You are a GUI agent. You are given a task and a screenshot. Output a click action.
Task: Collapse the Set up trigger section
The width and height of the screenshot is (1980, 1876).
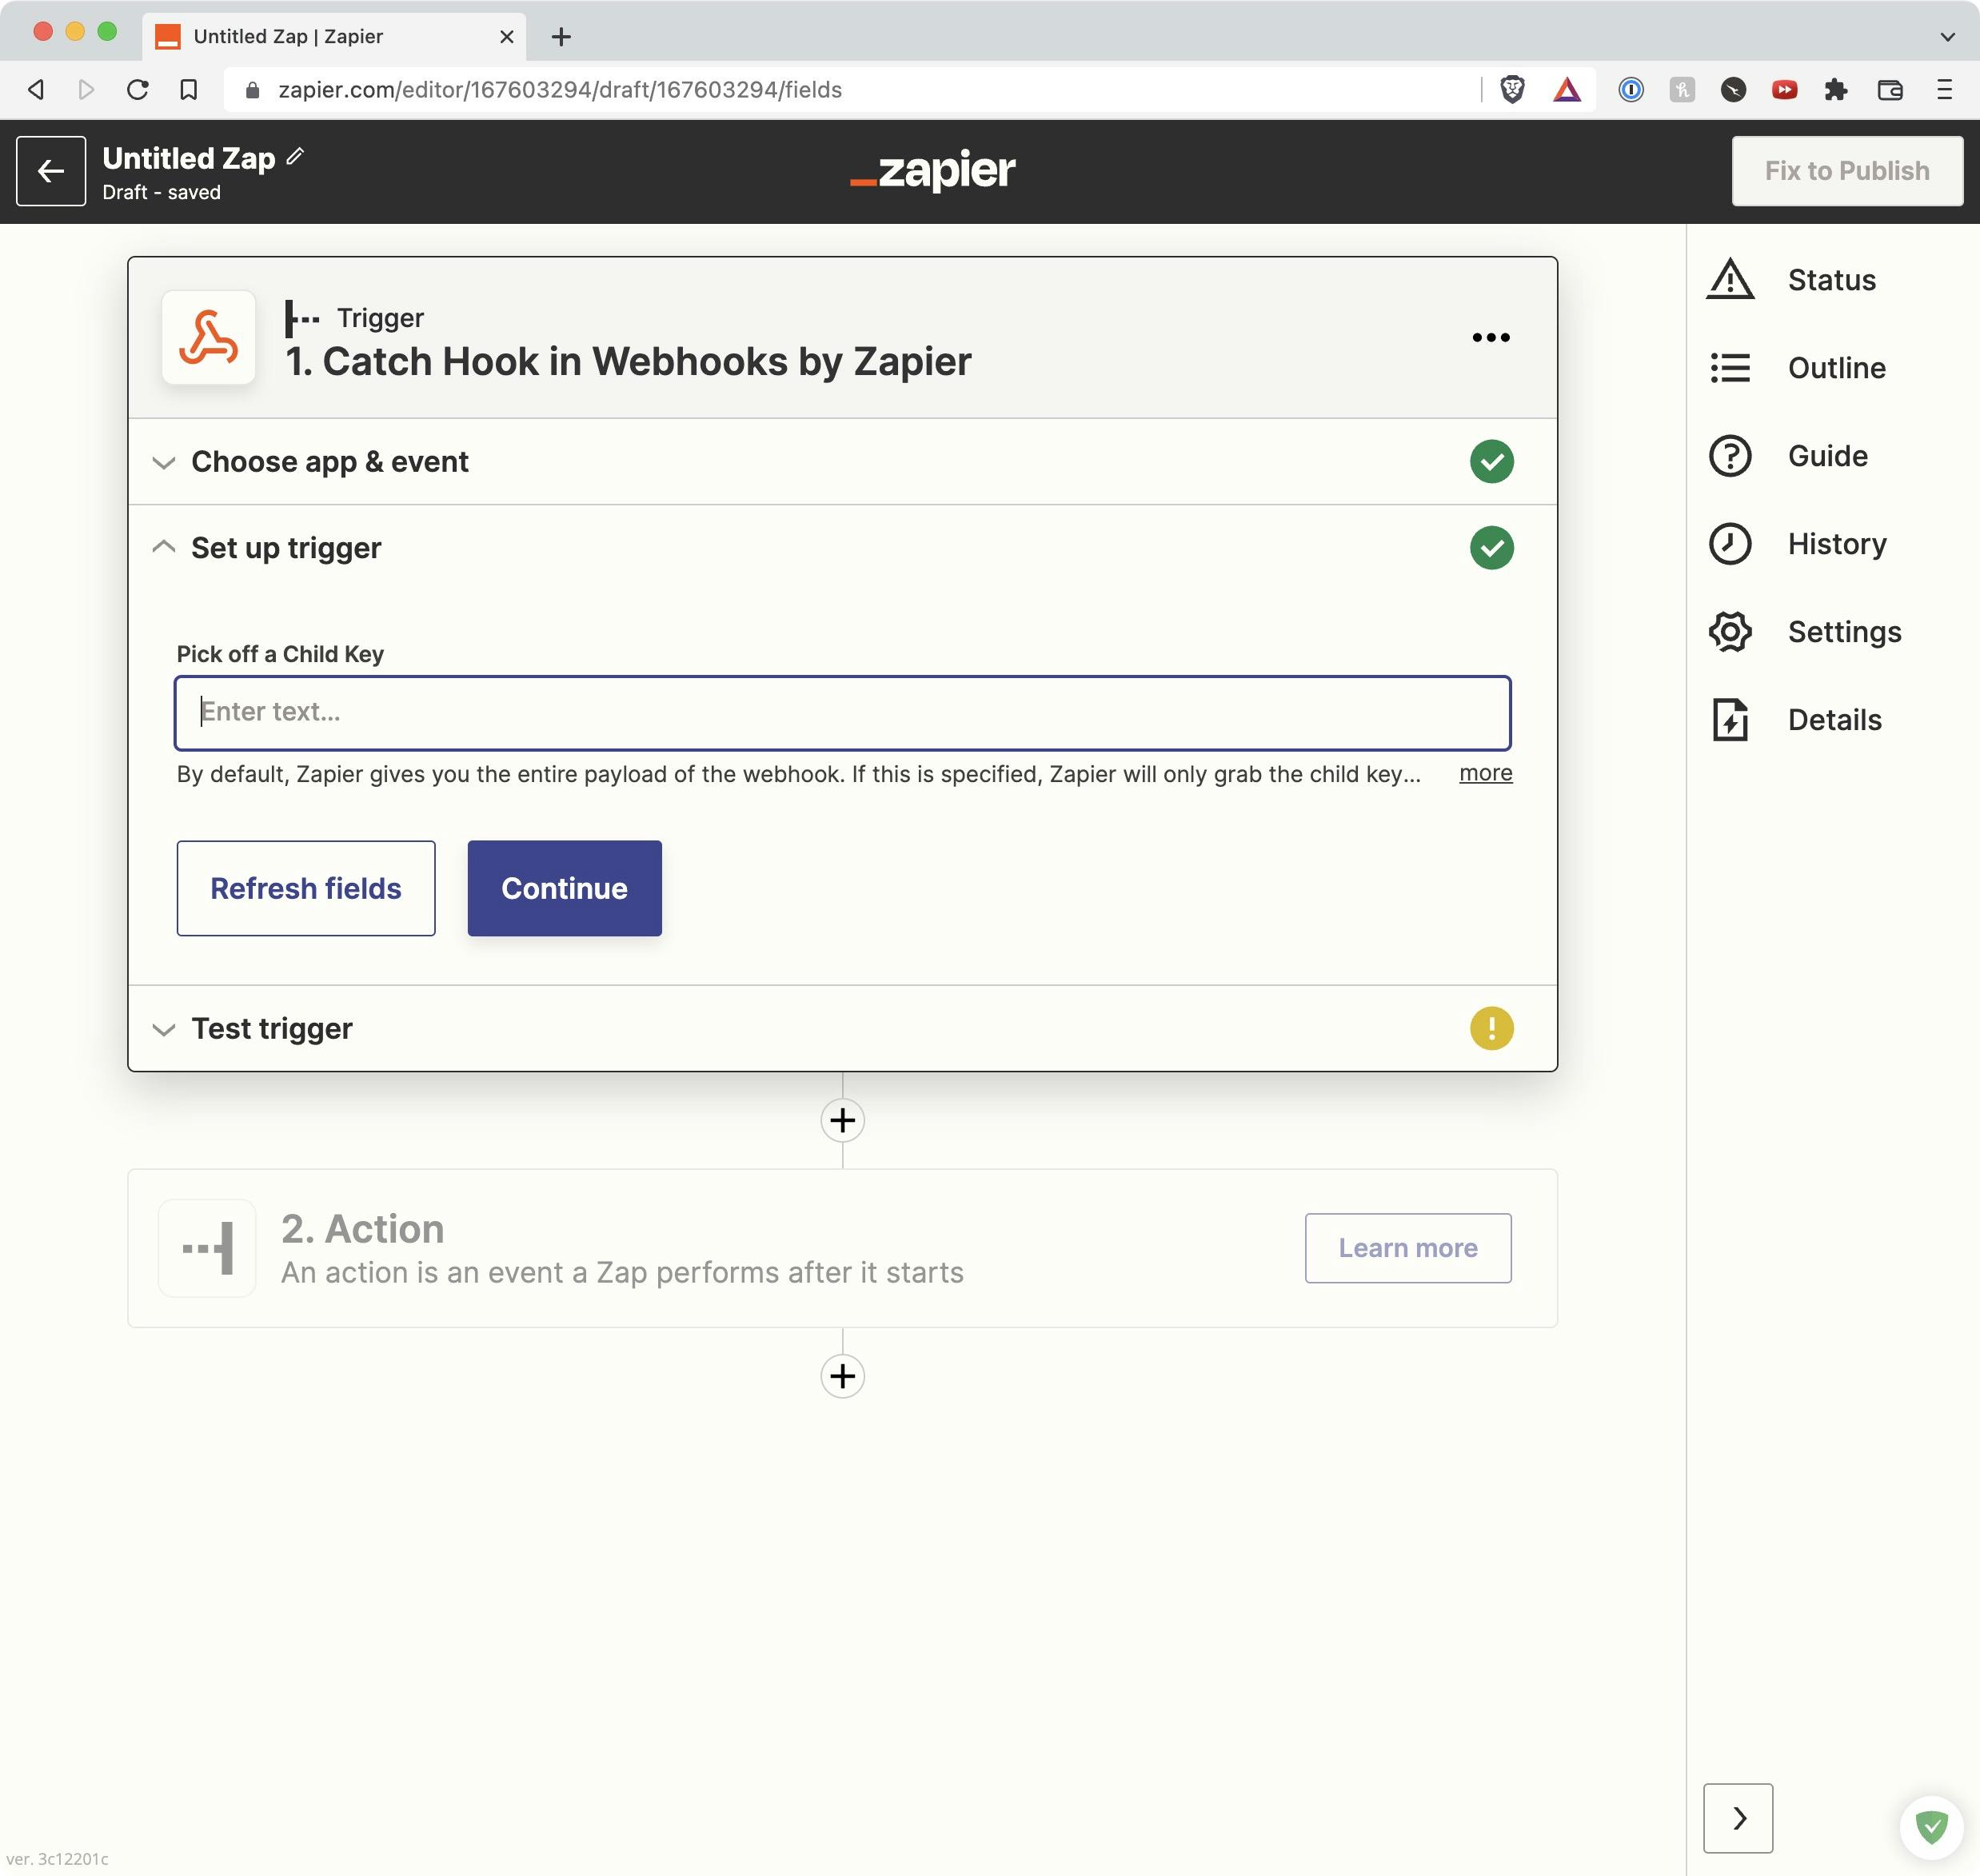285,548
